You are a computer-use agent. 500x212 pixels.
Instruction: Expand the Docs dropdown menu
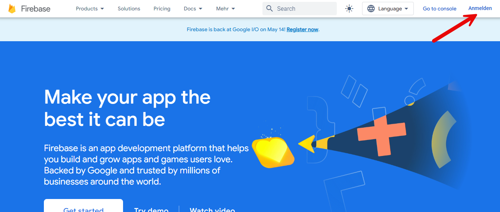tap(193, 9)
